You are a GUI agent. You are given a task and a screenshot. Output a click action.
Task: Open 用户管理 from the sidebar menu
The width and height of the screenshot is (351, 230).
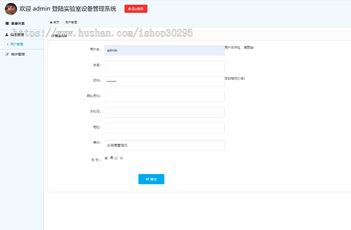[x=17, y=44]
